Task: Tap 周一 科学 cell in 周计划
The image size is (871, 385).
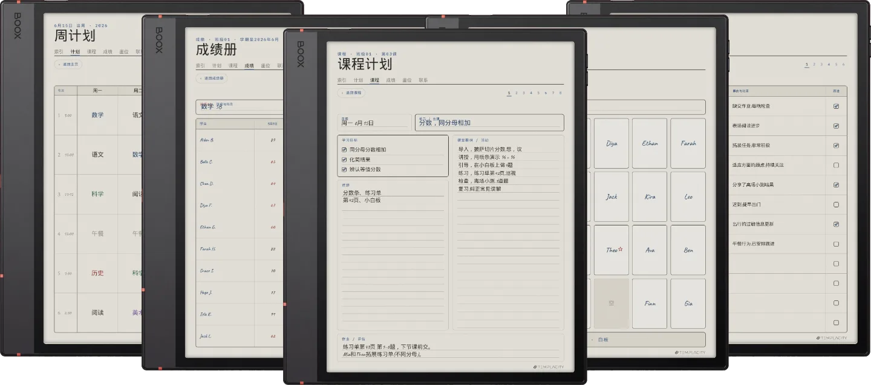Action: [97, 194]
